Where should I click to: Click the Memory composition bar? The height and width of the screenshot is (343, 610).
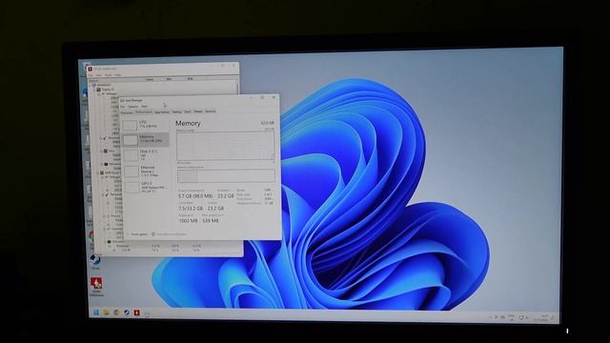point(226,175)
